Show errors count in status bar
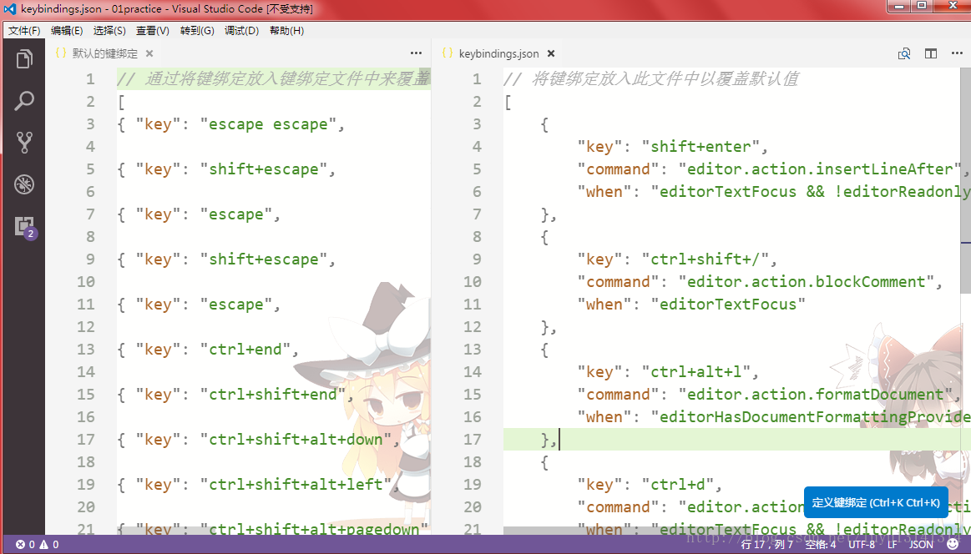 [x=25, y=545]
